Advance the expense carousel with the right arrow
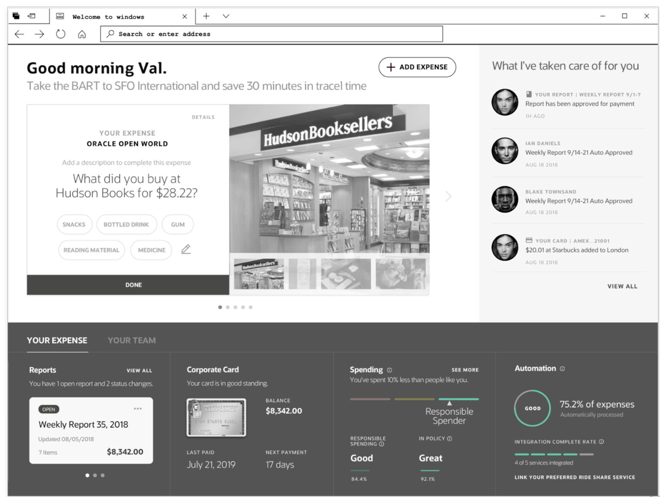This screenshot has height=497, width=660. click(448, 197)
